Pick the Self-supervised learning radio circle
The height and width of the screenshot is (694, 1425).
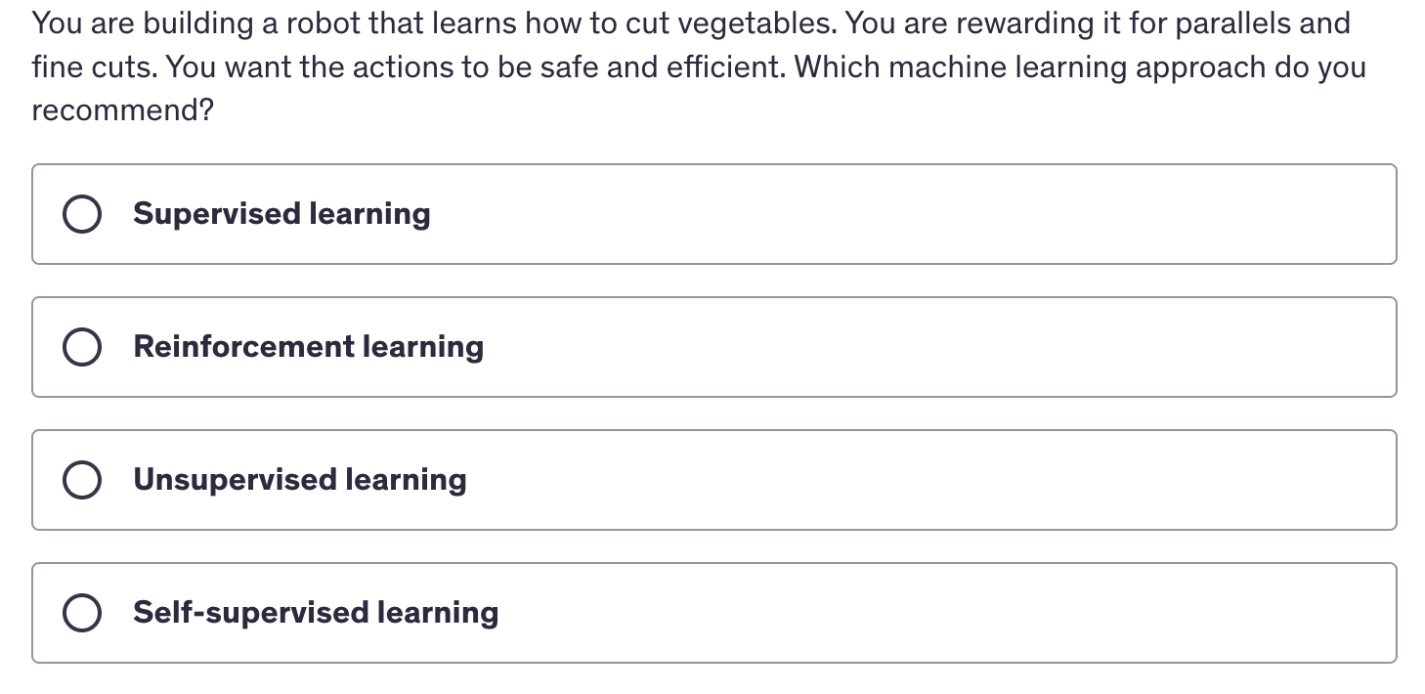coord(82,613)
